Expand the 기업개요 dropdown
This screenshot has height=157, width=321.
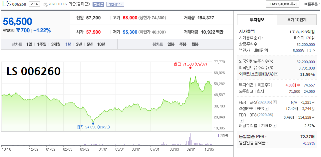pyautogui.click(x=115, y=4)
